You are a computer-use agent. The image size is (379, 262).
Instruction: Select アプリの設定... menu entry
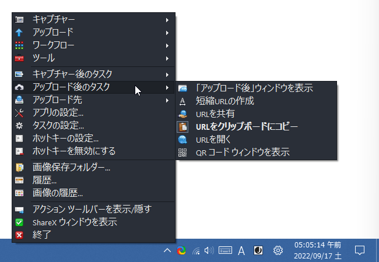[x=93, y=113]
